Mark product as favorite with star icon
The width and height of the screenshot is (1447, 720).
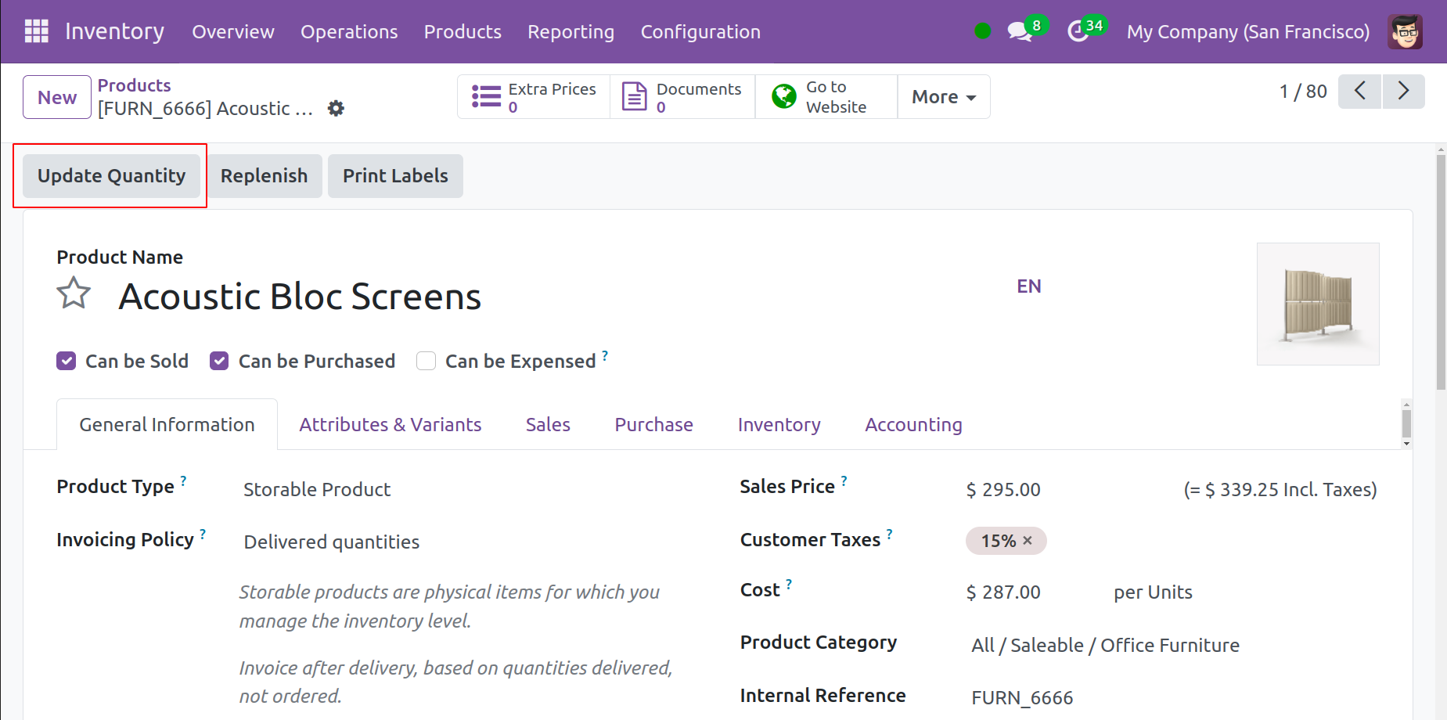coord(74,294)
